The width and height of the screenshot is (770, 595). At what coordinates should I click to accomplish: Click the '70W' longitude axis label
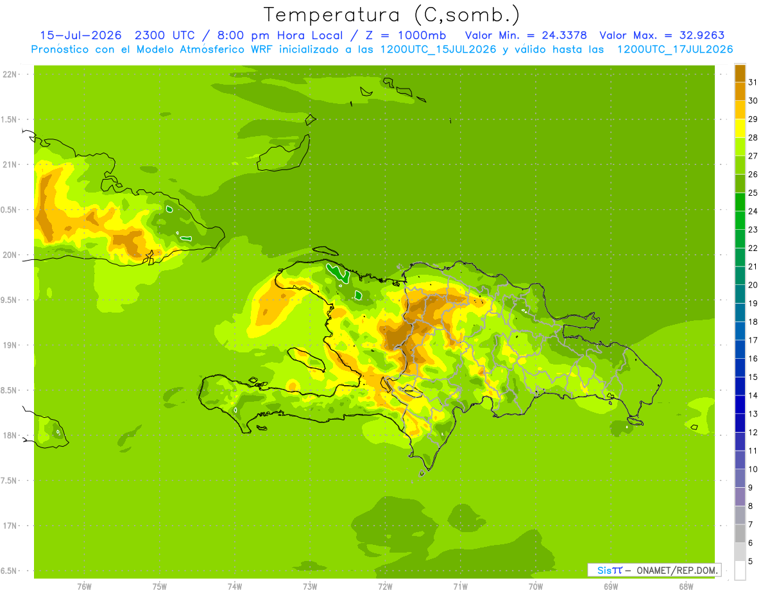(x=536, y=587)
